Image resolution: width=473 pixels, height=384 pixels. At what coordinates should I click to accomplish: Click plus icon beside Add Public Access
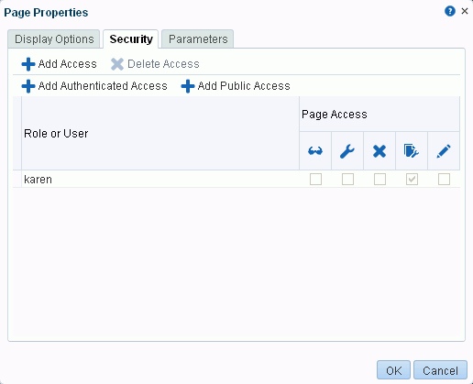188,86
